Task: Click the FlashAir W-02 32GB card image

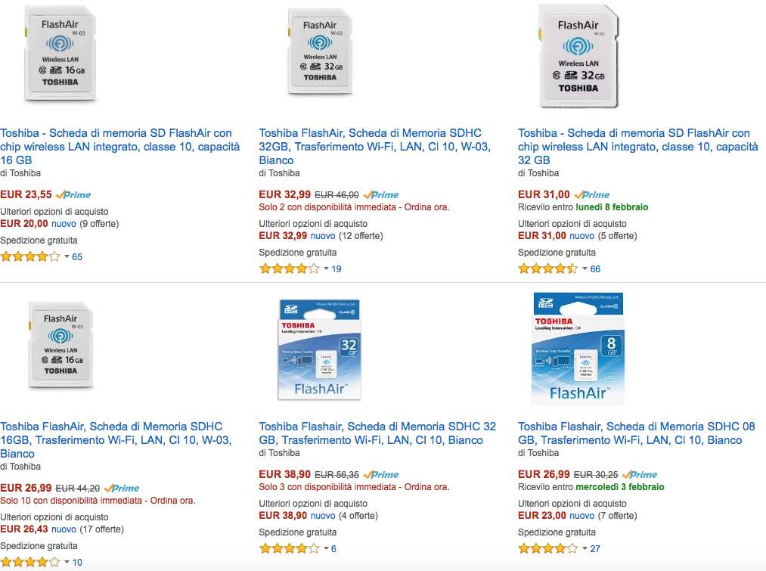Action: 578,56
